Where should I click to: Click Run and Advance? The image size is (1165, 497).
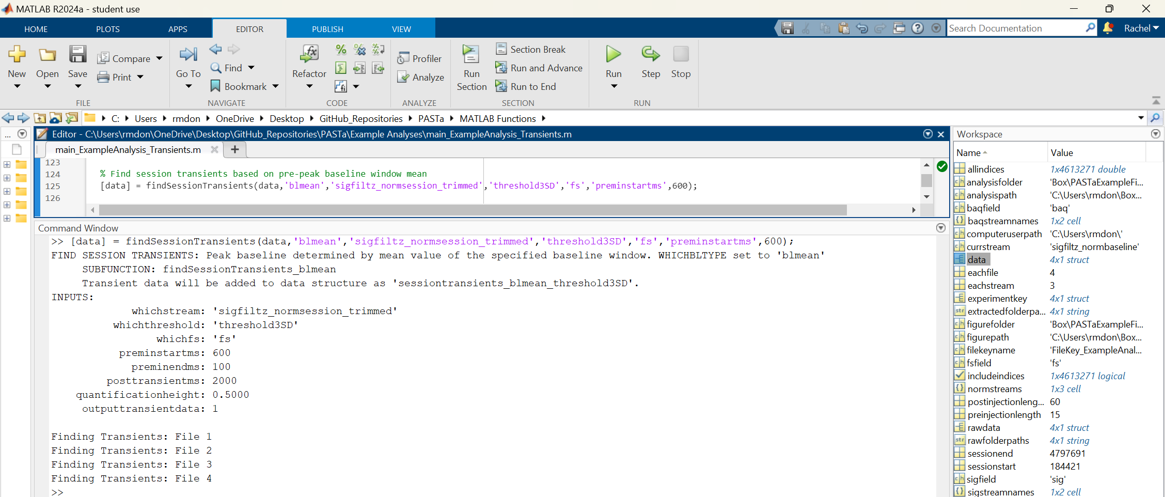[539, 68]
